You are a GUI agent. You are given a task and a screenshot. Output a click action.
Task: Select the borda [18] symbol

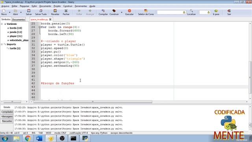[x=16, y=28]
